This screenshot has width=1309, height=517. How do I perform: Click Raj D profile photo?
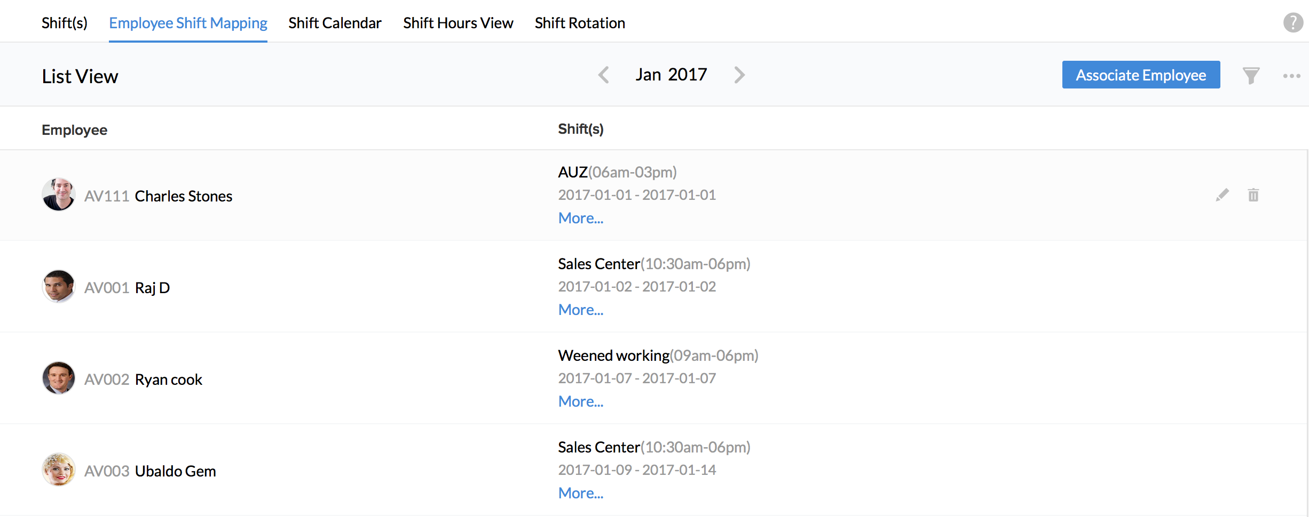pyautogui.click(x=59, y=286)
